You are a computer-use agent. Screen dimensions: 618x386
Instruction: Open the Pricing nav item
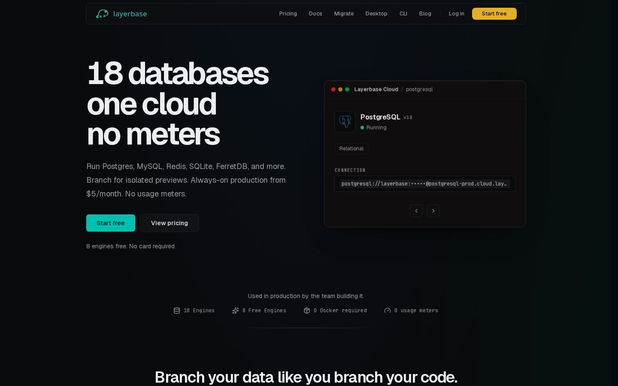288,14
